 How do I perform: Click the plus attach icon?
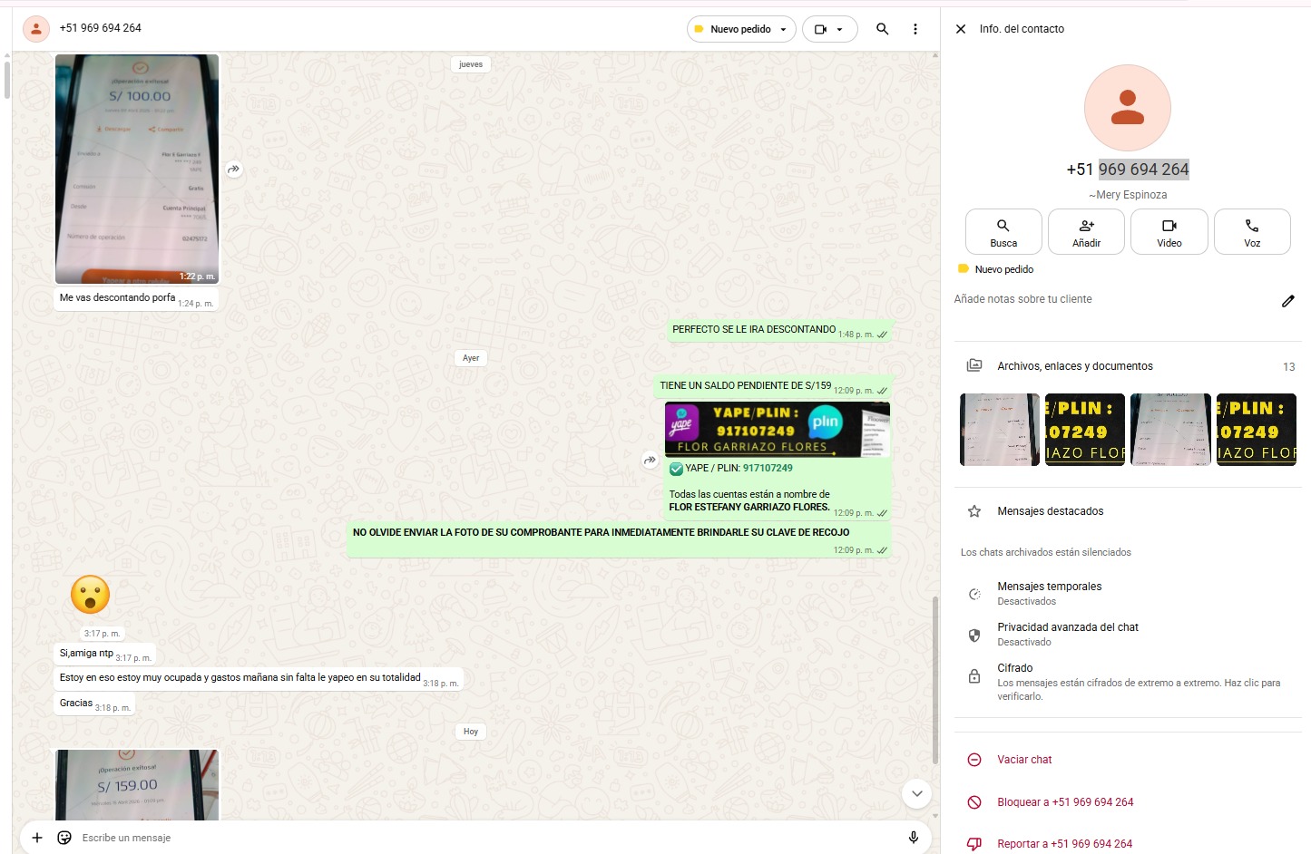tap(37, 838)
